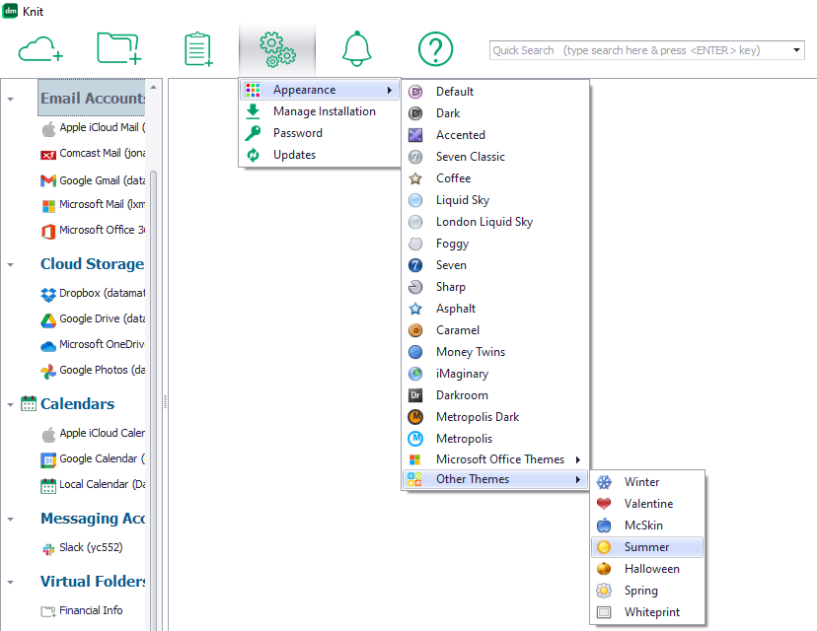Select the Password menu entry
Screen dimensions: 817x631
point(320,133)
